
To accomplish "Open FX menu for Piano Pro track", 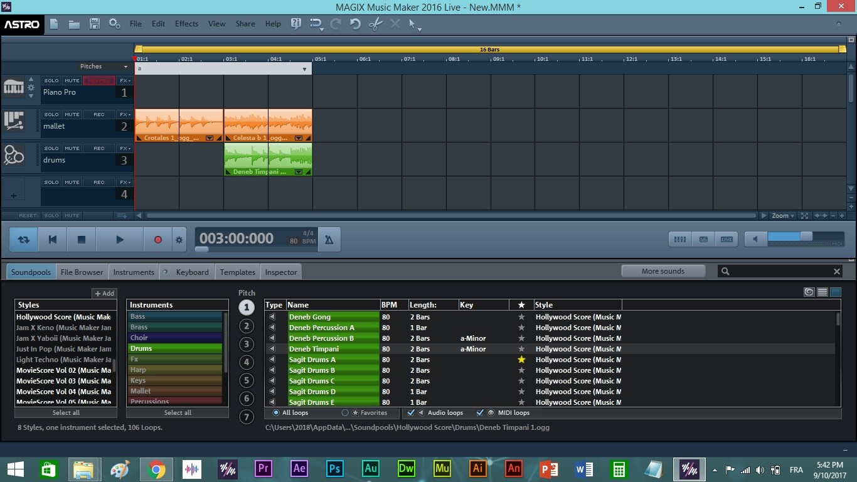I will coord(125,80).
